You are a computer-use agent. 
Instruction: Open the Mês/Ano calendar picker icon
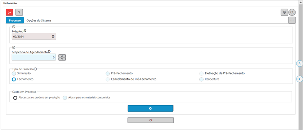tap(53, 36)
